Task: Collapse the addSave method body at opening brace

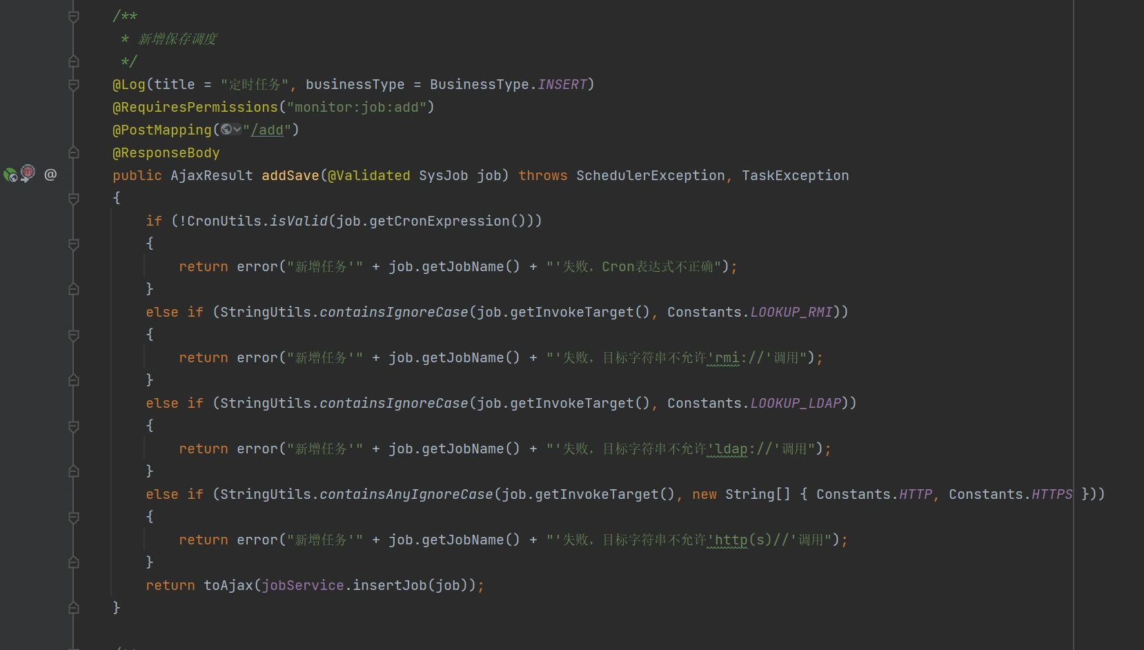Action: pos(74,199)
